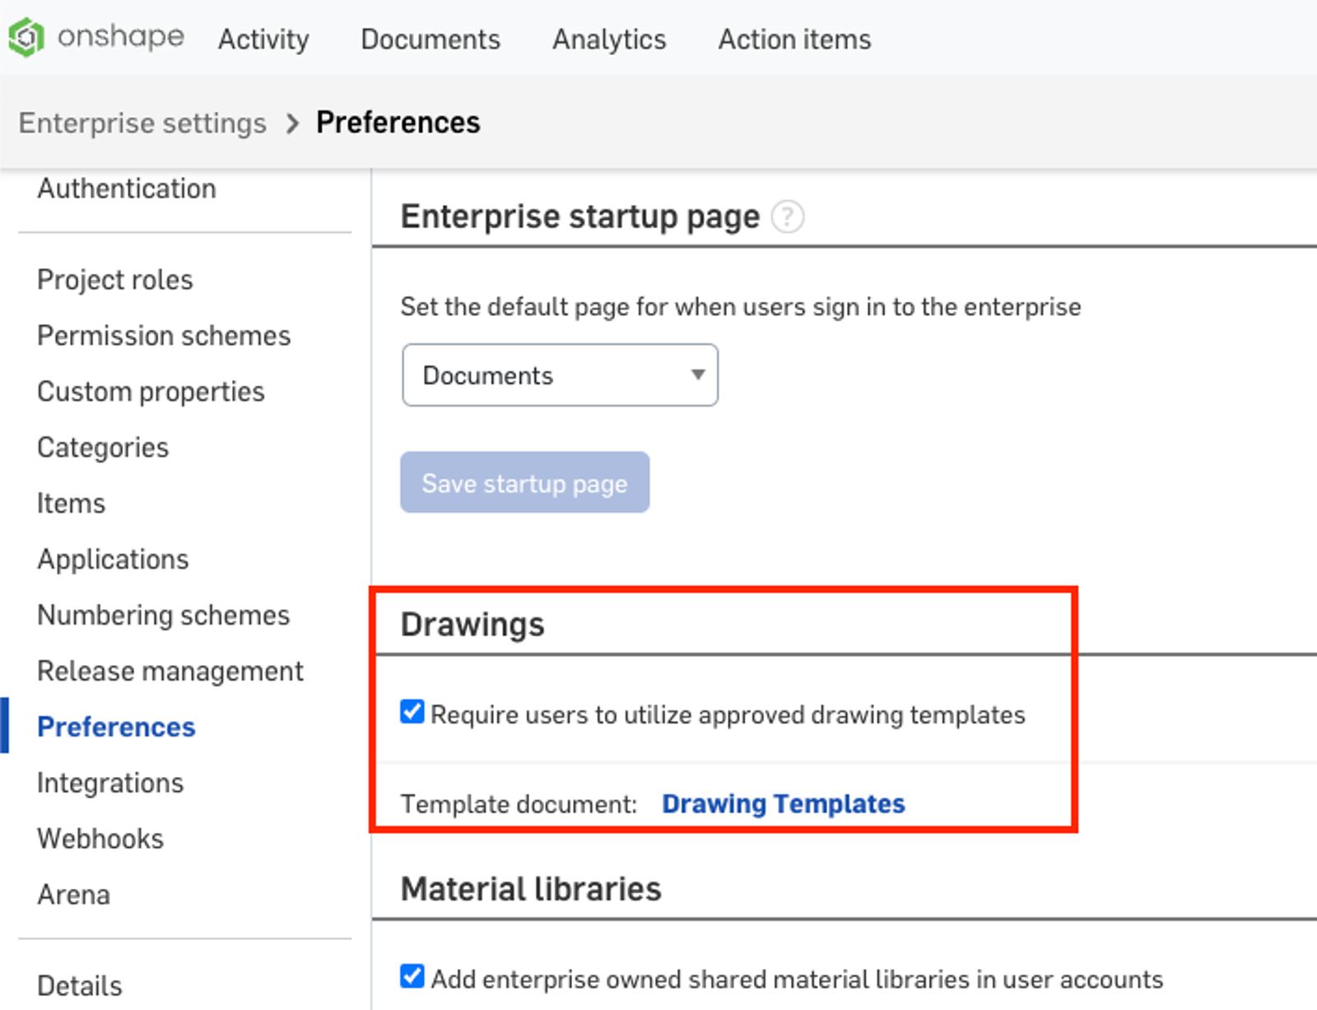Click the Onshape logo icon
This screenshot has height=1010, width=1317.
(x=25, y=37)
